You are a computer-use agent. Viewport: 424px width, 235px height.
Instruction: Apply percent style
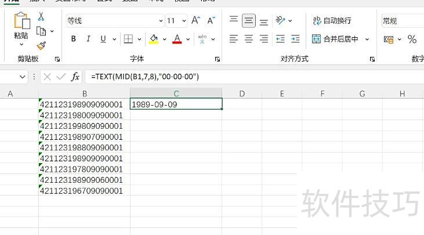tap(412, 39)
